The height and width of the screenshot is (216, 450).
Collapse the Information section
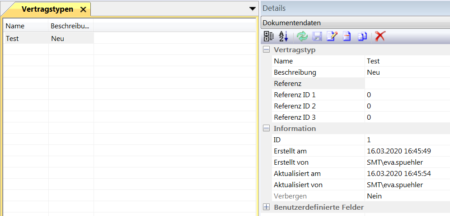coord(267,129)
